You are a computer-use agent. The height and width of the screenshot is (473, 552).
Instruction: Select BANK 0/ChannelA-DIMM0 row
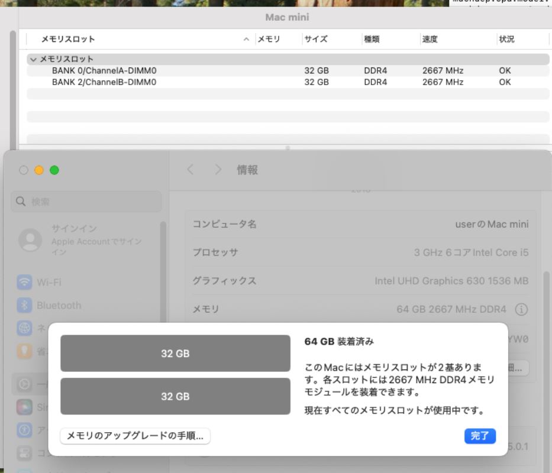pos(288,70)
